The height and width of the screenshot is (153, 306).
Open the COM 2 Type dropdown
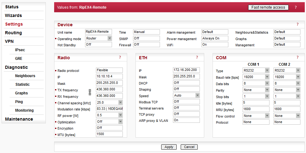(x=287, y=70)
